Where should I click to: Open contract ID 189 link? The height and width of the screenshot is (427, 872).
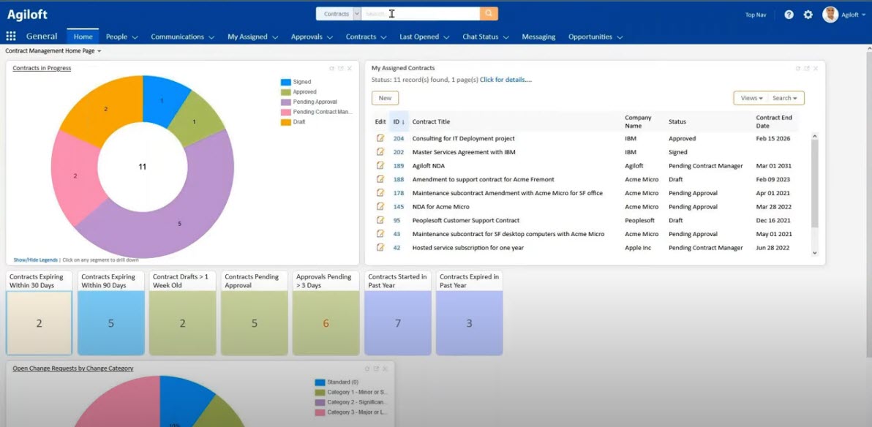pos(398,166)
